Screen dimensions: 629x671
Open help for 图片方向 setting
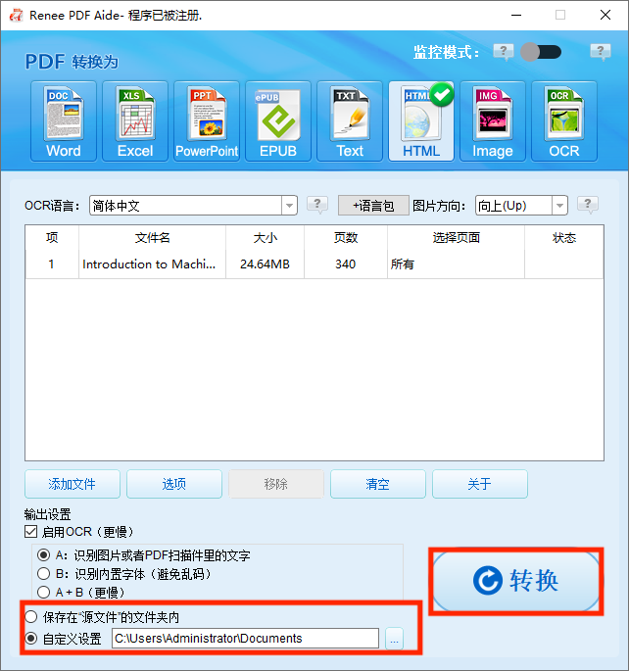588,205
